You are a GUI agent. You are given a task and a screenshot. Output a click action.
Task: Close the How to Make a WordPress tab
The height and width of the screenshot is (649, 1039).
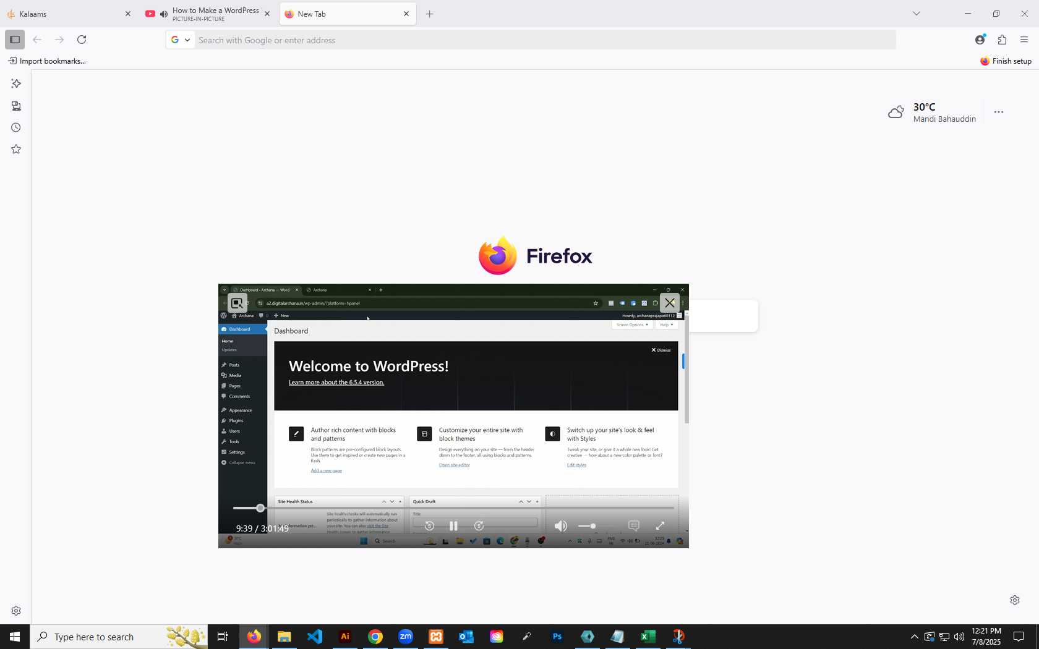(267, 14)
